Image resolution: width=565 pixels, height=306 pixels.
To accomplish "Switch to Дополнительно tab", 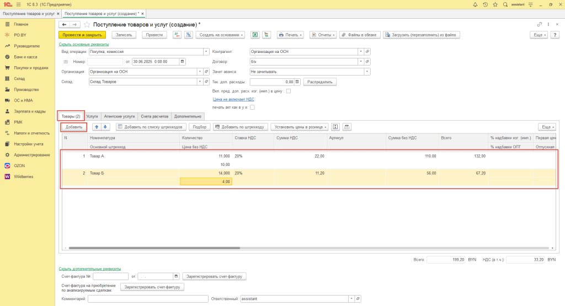I will [188, 116].
